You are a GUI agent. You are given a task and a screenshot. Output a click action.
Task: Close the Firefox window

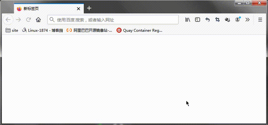pyautogui.click(x=259, y=3)
